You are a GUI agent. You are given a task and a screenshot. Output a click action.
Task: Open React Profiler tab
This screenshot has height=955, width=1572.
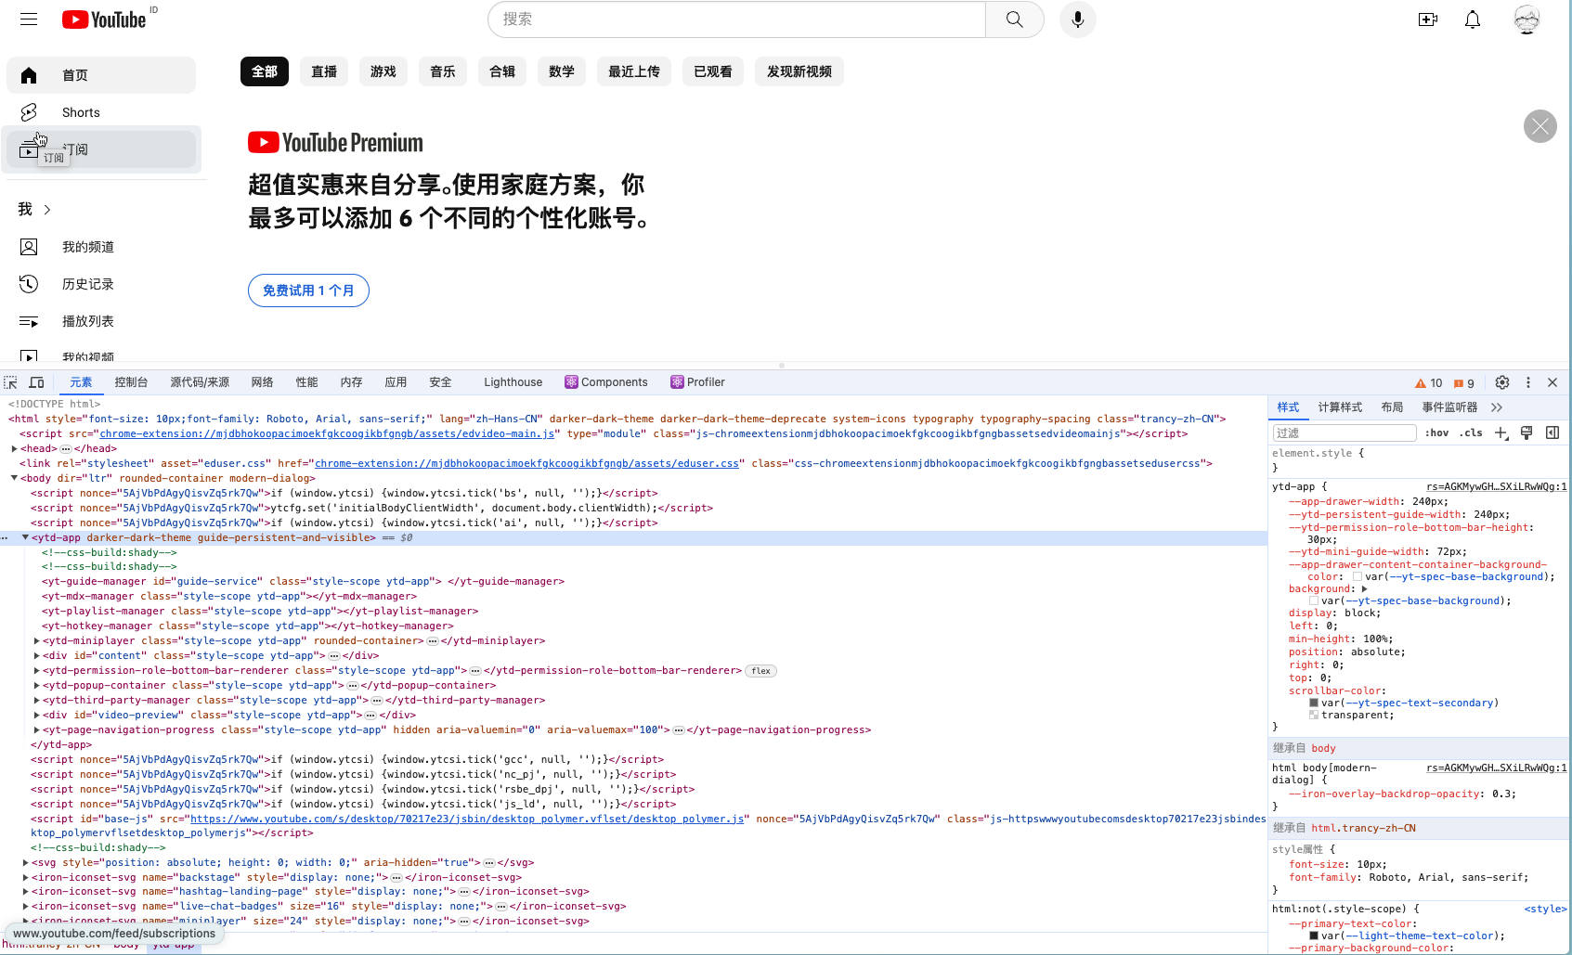coord(698,382)
